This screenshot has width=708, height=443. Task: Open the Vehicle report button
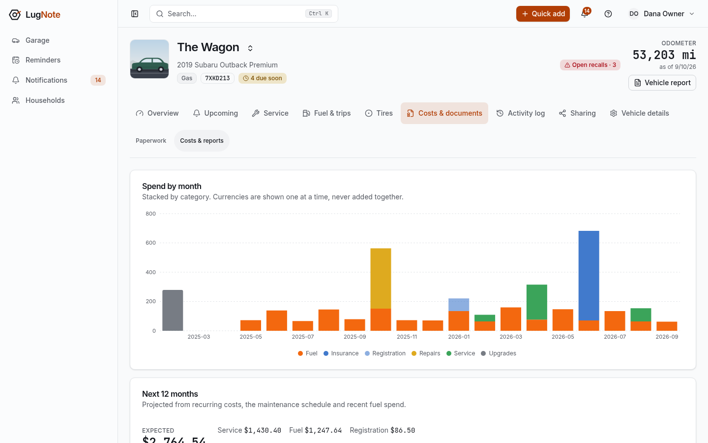(x=662, y=83)
